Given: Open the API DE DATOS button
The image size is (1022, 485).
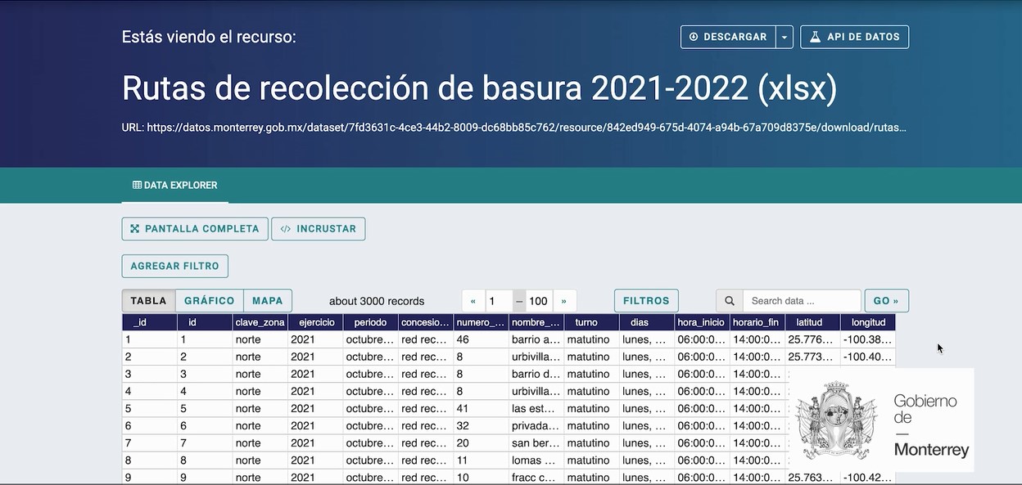Looking at the screenshot, I should coord(854,37).
